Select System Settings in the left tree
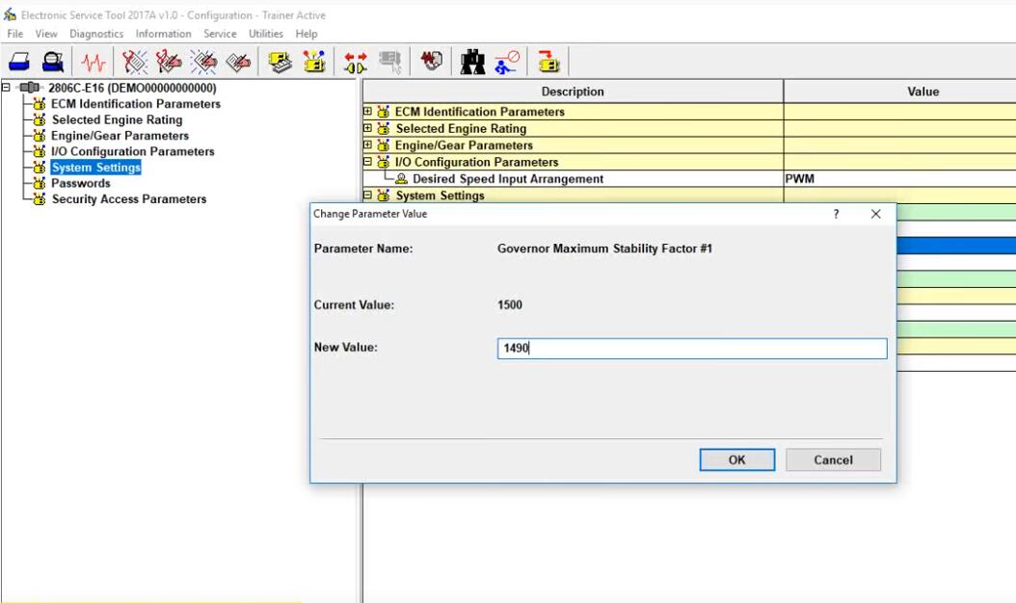The width and height of the screenshot is (1016, 603). coord(95,167)
